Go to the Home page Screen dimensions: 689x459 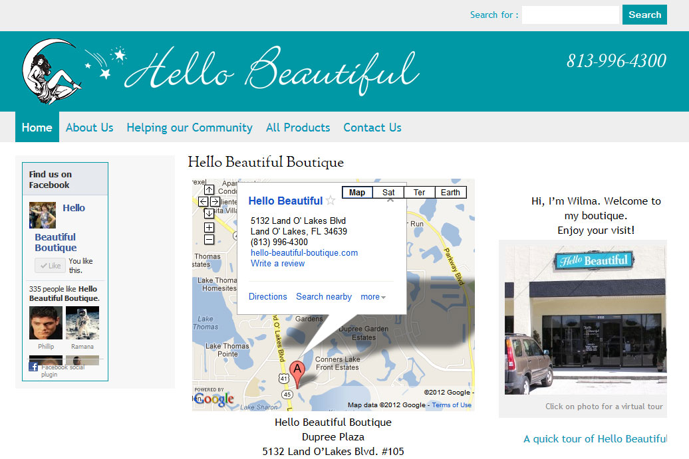[x=37, y=128]
